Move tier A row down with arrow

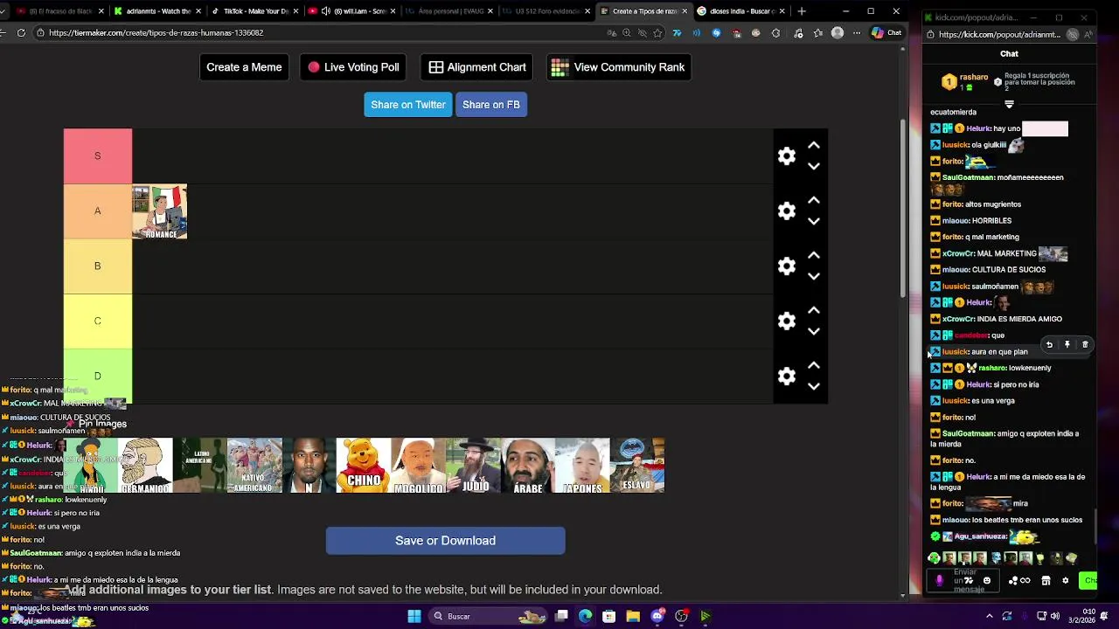point(814,221)
